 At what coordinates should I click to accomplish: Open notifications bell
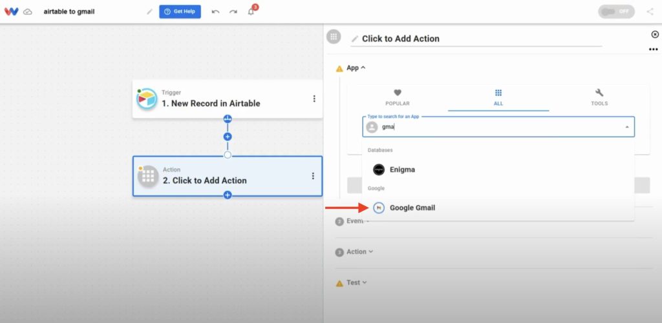click(x=251, y=12)
